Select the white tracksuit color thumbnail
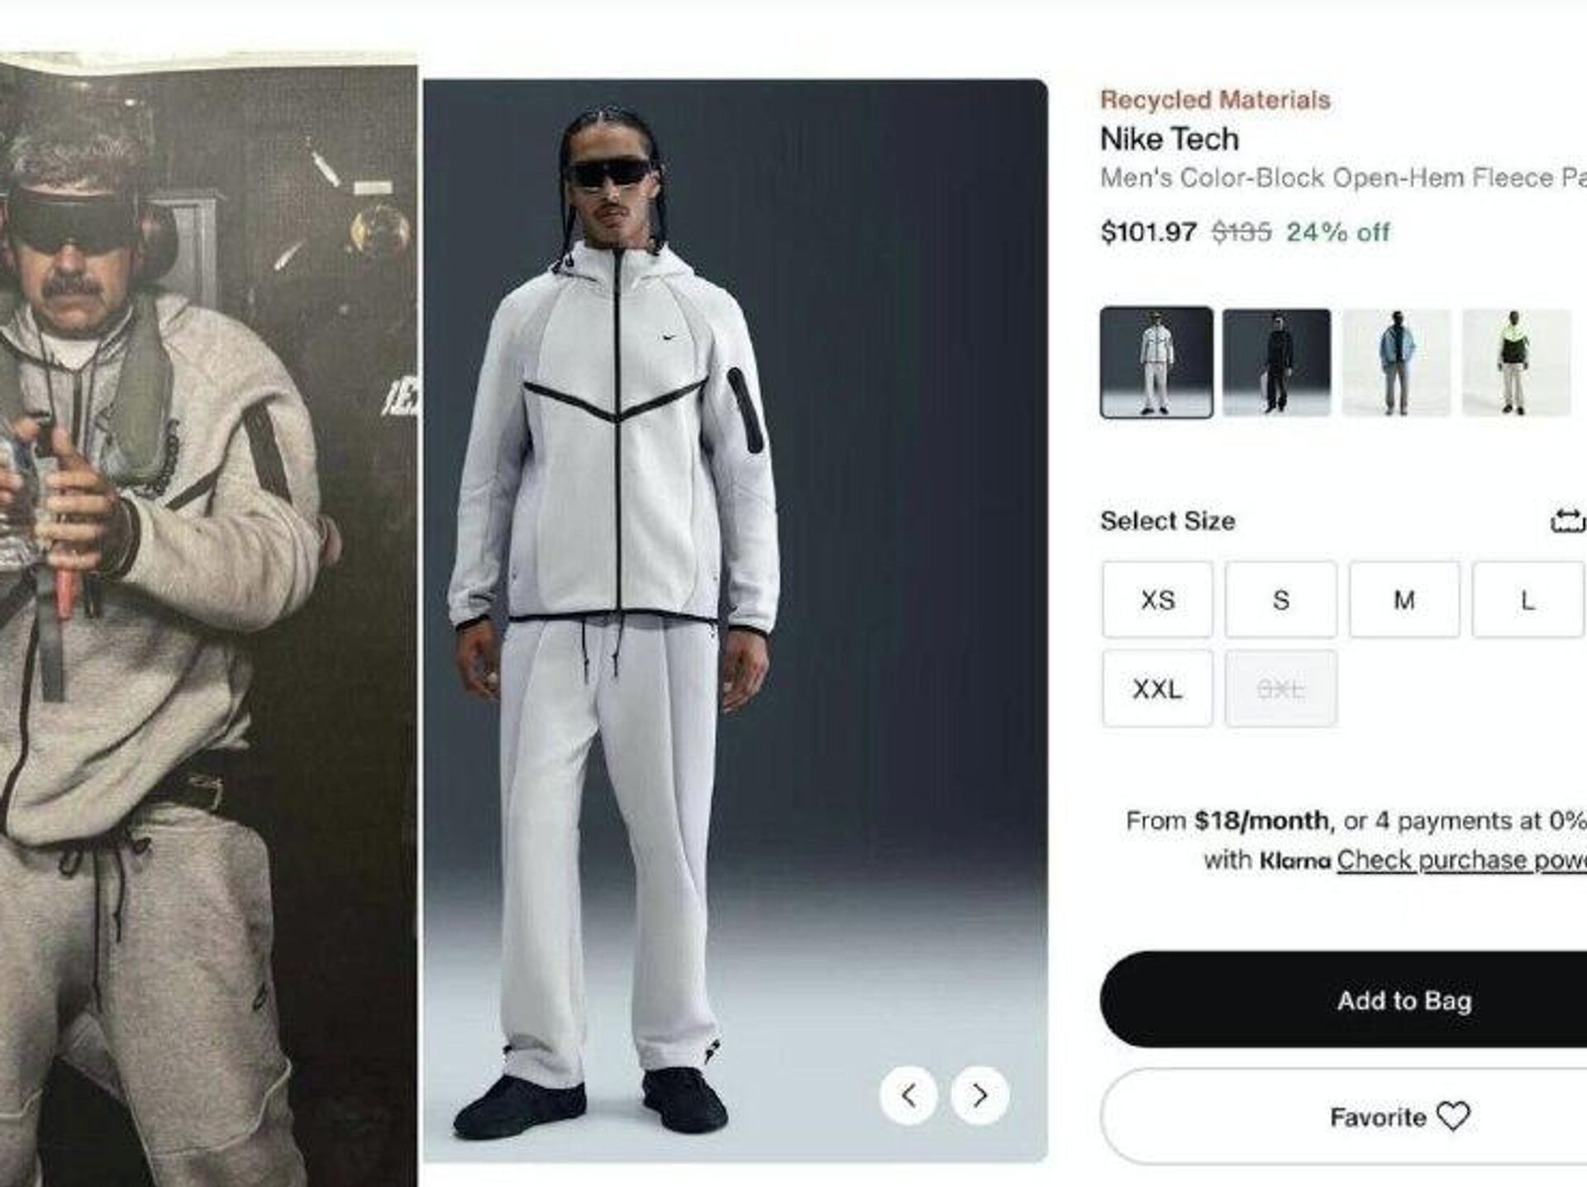1587x1187 pixels. click(x=1156, y=362)
